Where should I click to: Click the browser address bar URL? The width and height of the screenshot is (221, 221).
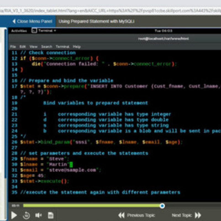[110, 11]
